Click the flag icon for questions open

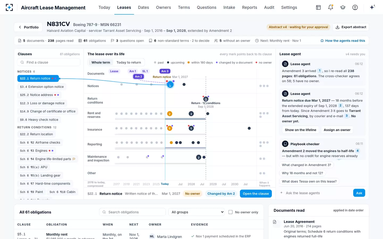[113, 41]
